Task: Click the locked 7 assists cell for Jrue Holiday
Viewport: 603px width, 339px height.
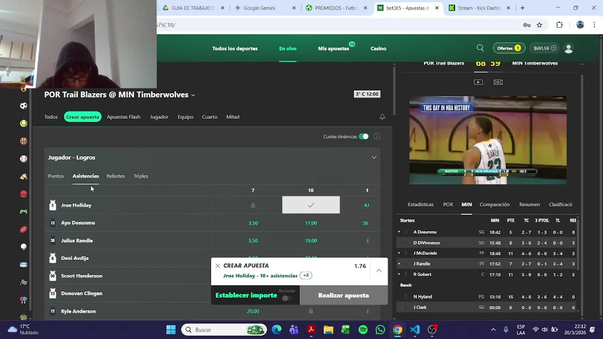Action: [253, 205]
